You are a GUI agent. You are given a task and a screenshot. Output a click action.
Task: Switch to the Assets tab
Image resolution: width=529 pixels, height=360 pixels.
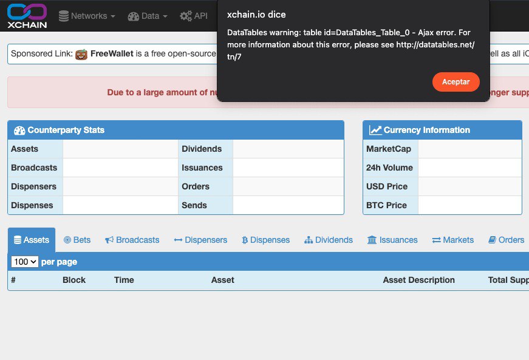[x=32, y=240]
